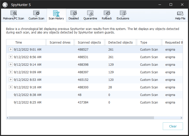This screenshot has height=136, width=189.
Task: Expand the 9/12/2022 9:01 AM scan entry
Action: click(x=11, y=50)
